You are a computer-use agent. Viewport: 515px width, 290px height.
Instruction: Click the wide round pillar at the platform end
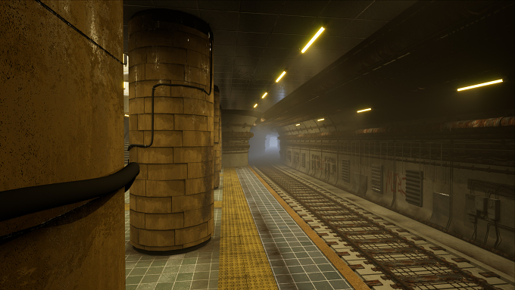238,138
